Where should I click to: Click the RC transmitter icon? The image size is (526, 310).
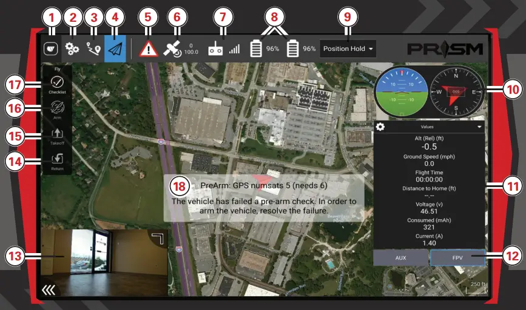215,49
